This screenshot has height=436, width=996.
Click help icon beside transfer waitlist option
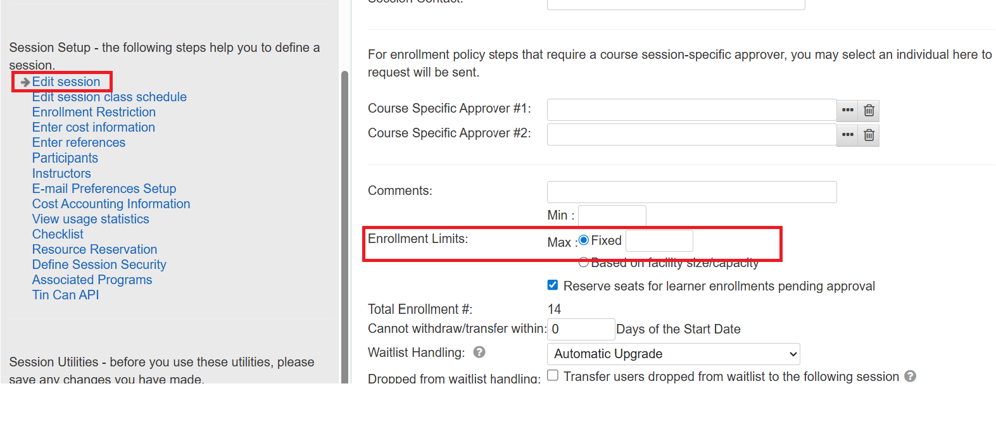(910, 376)
